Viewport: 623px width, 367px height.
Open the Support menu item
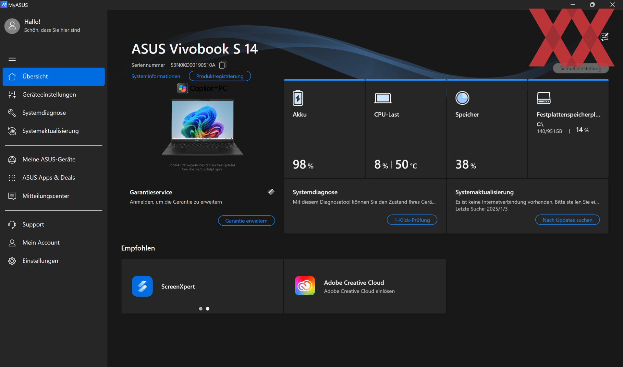point(54,225)
